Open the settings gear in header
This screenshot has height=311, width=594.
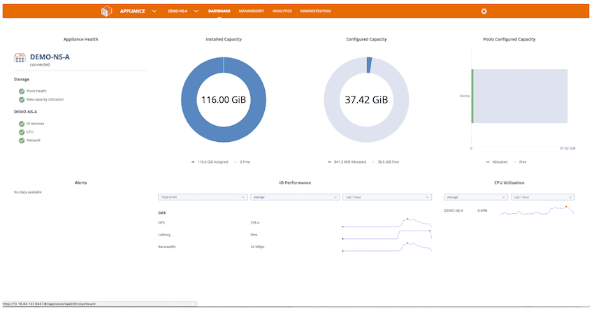[484, 11]
